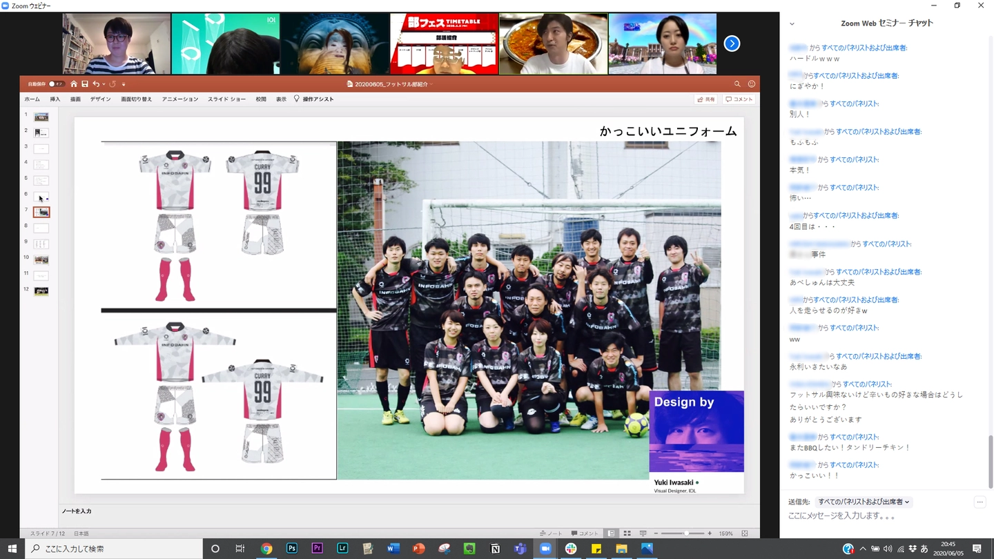The height and width of the screenshot is (559, 994).
Task: Toggle the ノート notes pane button
Action: pos(551,533)
